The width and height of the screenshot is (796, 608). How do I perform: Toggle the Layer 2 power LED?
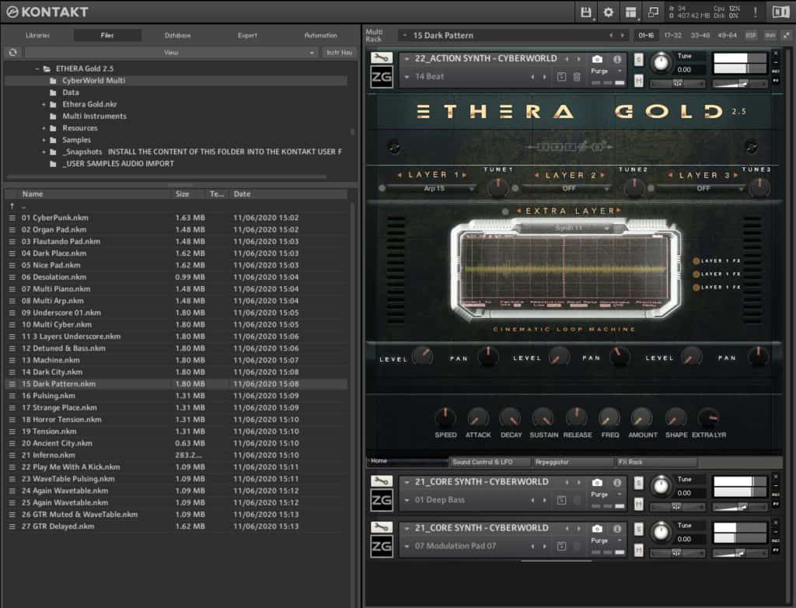(515, 188)
